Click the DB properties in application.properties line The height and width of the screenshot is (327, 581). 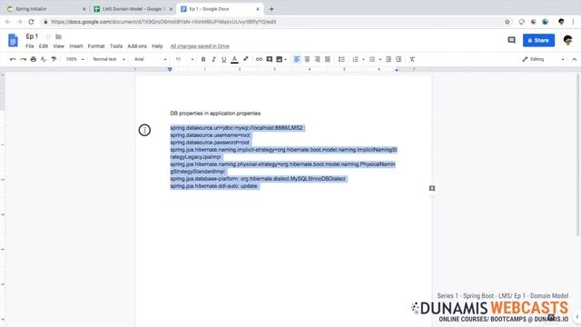click(215, 114)
